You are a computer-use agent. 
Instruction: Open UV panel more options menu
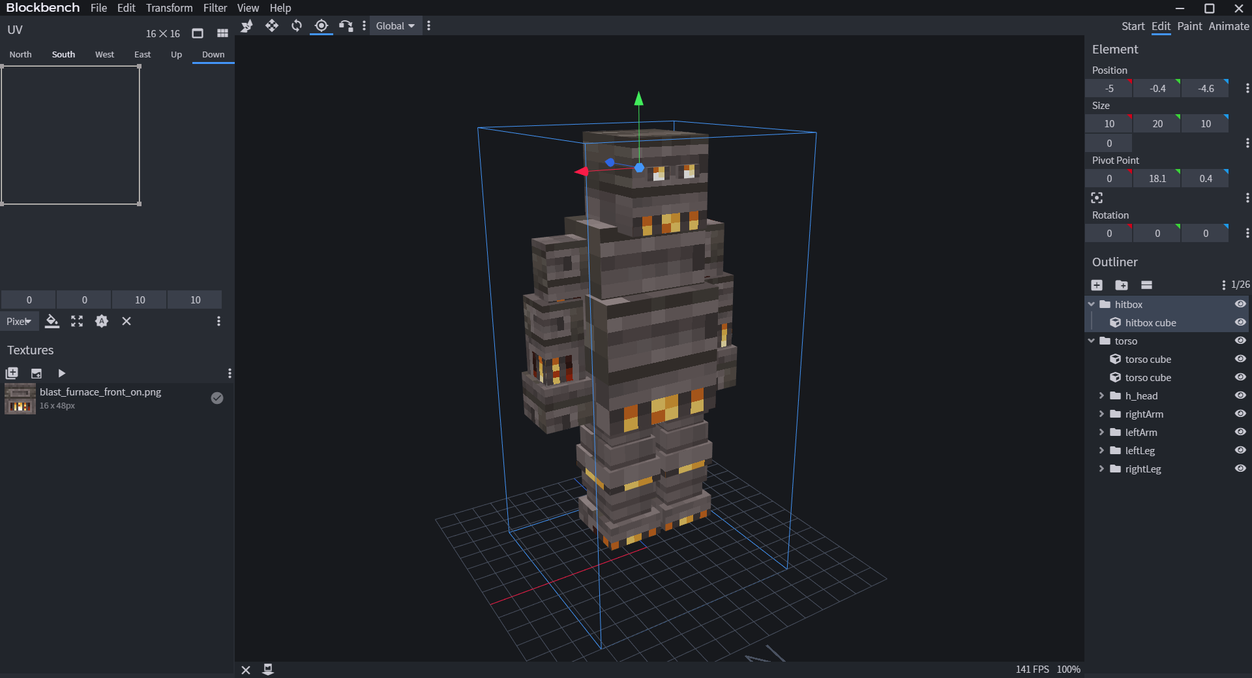218,321
